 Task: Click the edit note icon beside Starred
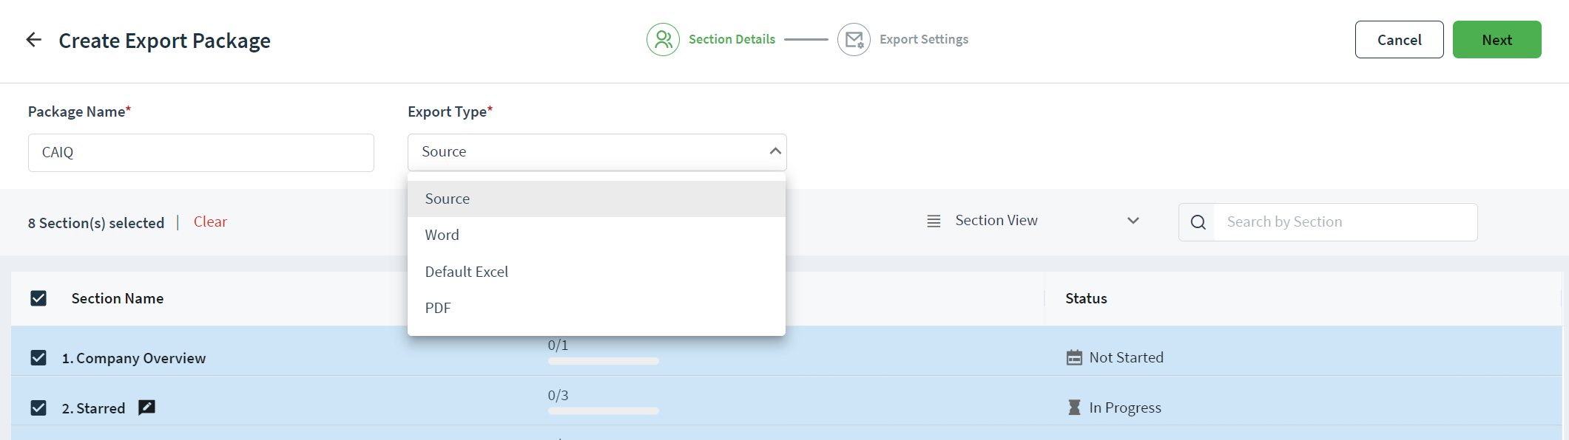tap(146, 408)
